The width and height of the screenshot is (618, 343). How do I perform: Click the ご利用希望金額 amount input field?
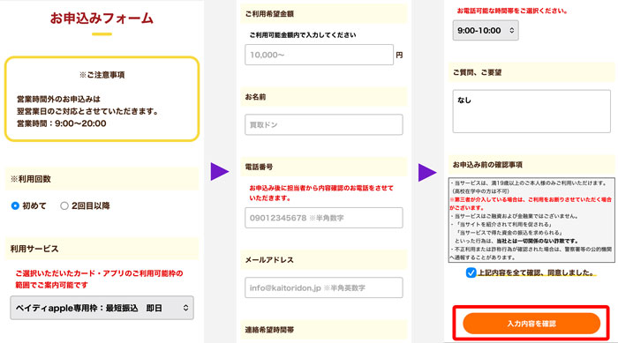pyautogui.click(x=320, y=55)
